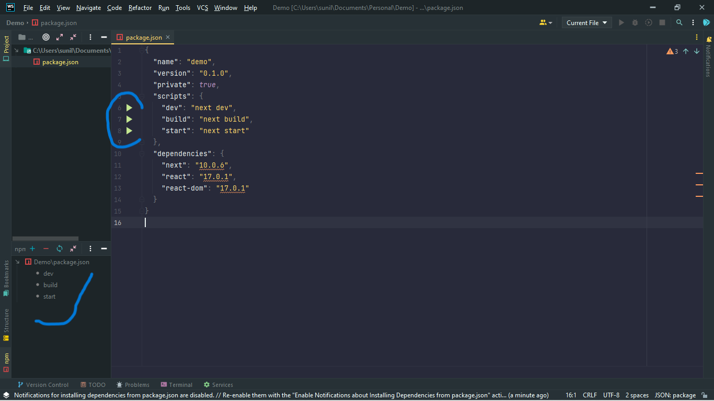Open the Problems tool window
714x401 pixels.
pyautogui.click(x=133, y=385)
